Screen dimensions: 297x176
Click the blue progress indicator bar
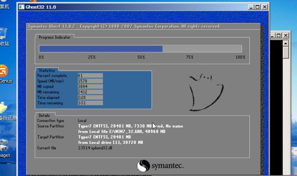coord(101,49)
